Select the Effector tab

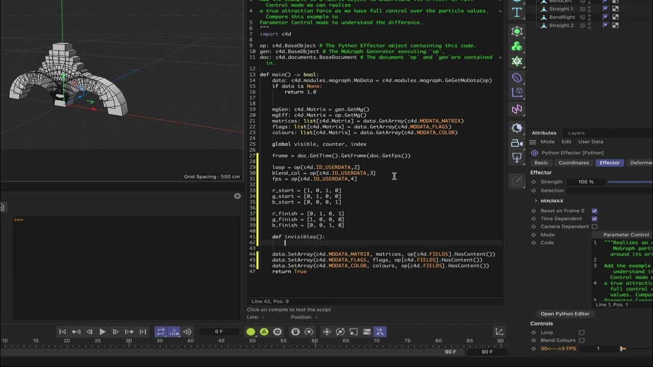(610, 163)
